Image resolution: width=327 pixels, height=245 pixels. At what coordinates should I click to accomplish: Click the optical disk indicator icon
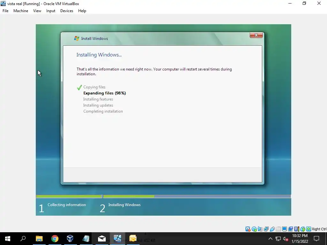pyautogui.click(x=254, y=229)
